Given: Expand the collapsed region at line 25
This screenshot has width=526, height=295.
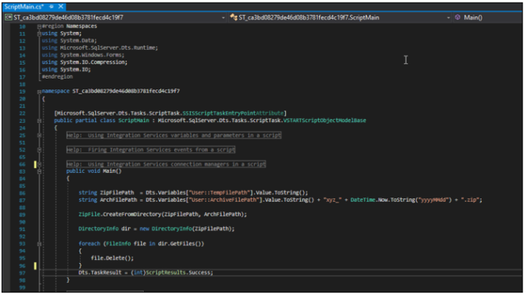Looking at the screenshot, I should point(39,135).
